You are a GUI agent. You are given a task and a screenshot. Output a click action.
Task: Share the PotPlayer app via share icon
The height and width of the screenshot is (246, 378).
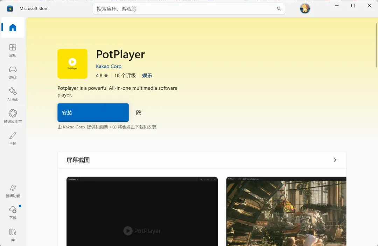click(139, 112)
